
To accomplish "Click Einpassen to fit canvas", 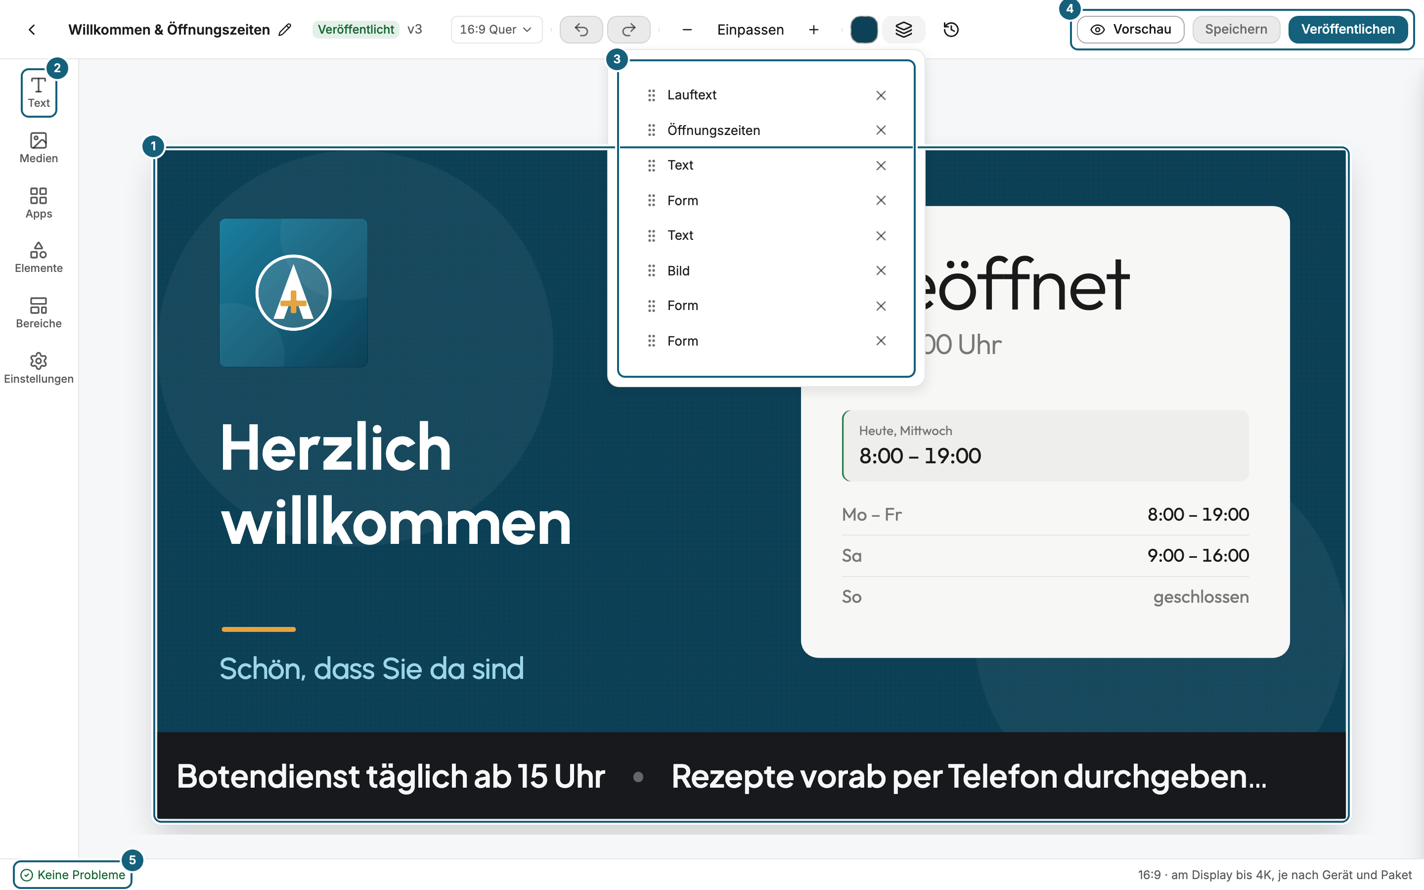I will point(750,30).
